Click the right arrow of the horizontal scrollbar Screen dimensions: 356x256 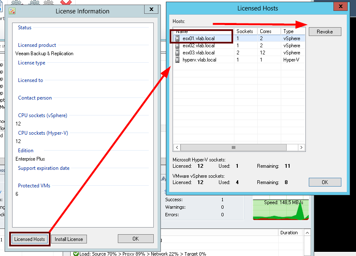(301, 147)
